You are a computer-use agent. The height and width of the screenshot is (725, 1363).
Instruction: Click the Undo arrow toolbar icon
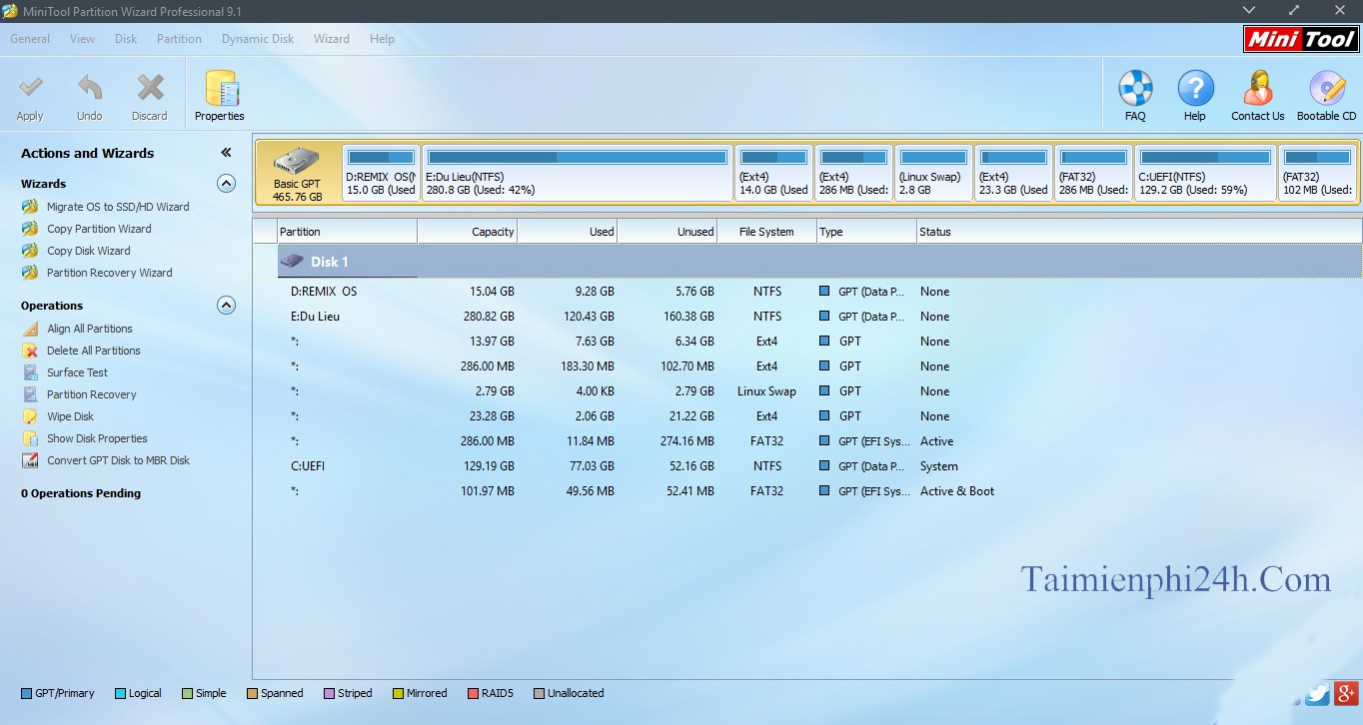coord(90,88)
